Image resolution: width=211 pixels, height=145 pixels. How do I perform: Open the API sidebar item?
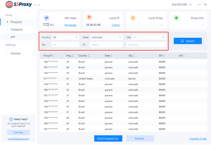(x=13, y=37)
